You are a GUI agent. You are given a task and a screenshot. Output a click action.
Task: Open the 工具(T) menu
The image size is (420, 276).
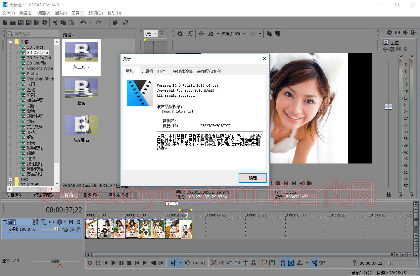[78, 13]
